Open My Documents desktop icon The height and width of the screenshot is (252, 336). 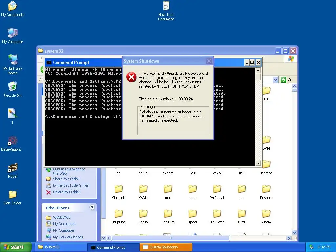tap(12, 9)
